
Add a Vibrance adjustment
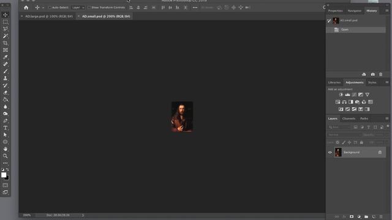coord(367,95)
